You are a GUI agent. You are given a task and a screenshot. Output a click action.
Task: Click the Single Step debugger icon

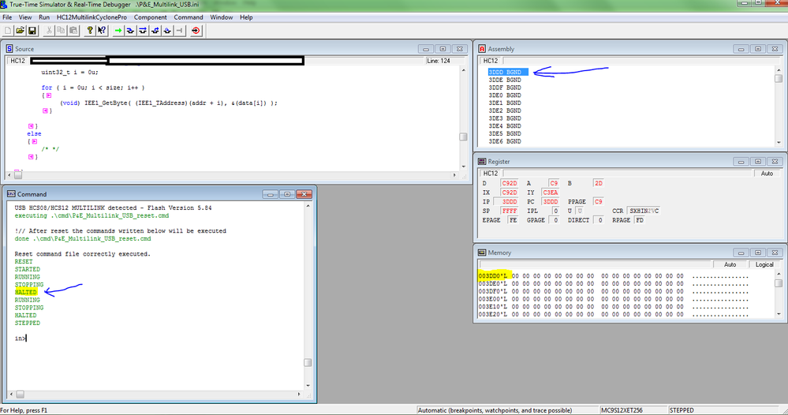[130, 31]
